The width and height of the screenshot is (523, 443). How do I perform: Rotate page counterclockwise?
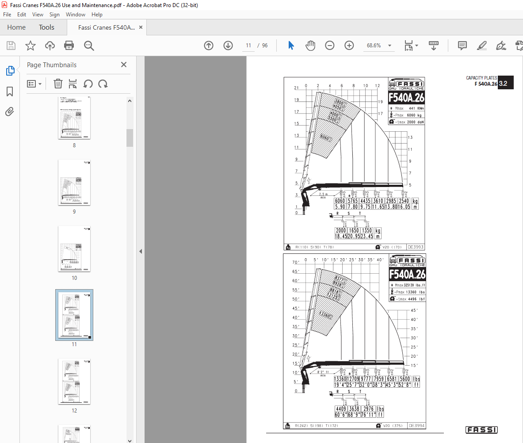(88, 84)
